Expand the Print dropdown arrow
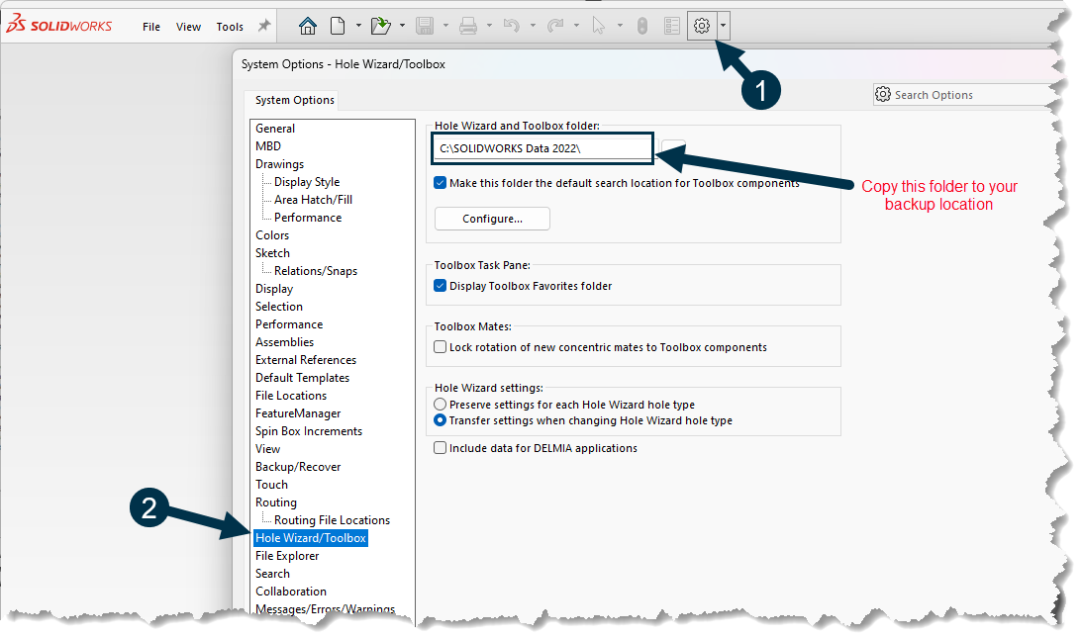1083x639 pixels. coord(489,27)
